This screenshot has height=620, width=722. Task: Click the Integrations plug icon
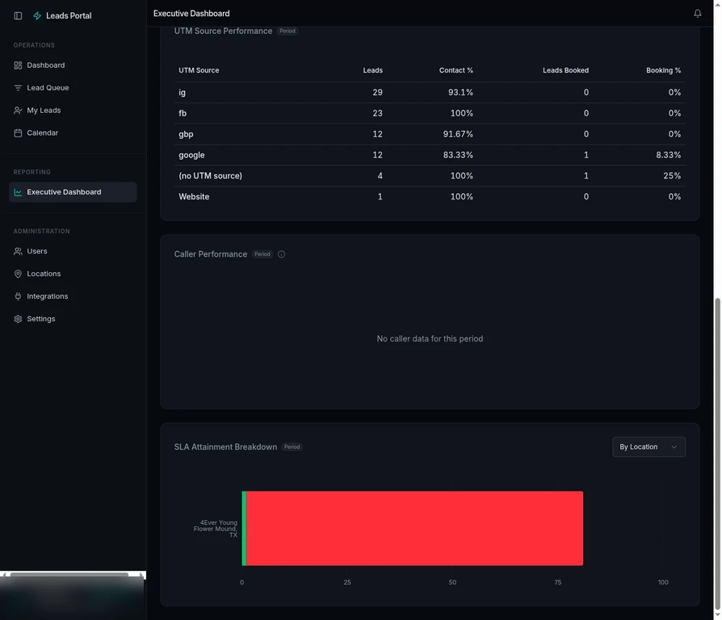tap(18, 296)
